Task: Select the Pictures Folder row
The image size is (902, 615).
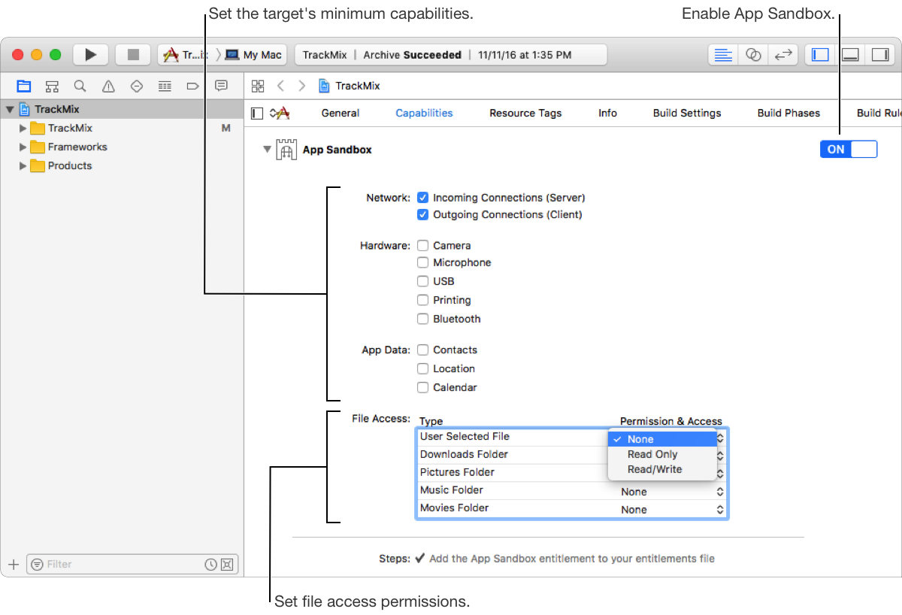Action: pos(512,473)
